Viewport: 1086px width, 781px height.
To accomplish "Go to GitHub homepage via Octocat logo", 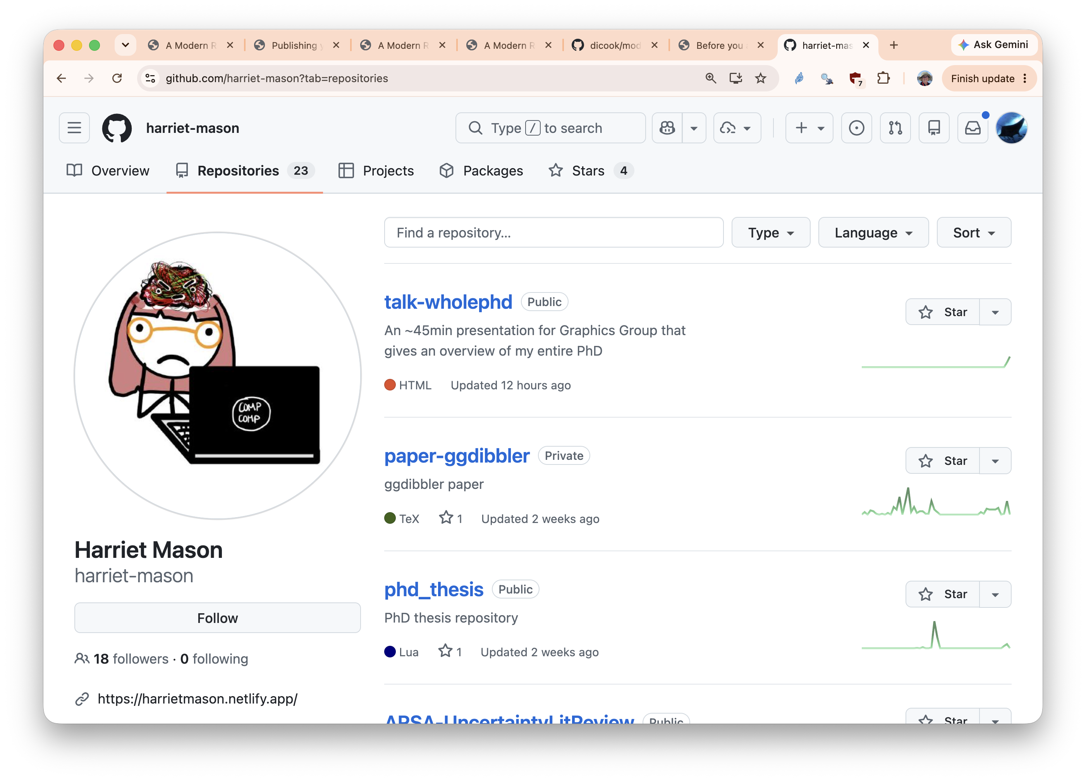I will click(x=117, y=128).
